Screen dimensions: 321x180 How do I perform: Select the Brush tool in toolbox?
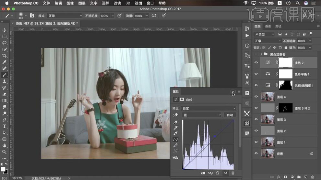4,75
